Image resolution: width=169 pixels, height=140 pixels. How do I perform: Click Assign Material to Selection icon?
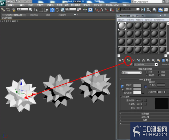128,60
